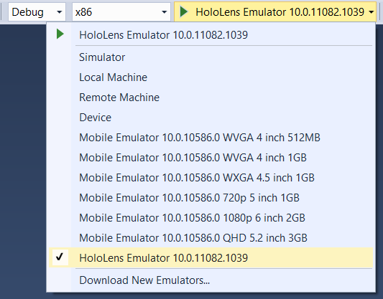
Task: Choose top HoloLens Emulator entry with play arrow
Action: (211, 35)
